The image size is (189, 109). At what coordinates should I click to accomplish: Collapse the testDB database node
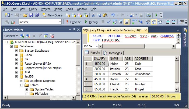16,76
